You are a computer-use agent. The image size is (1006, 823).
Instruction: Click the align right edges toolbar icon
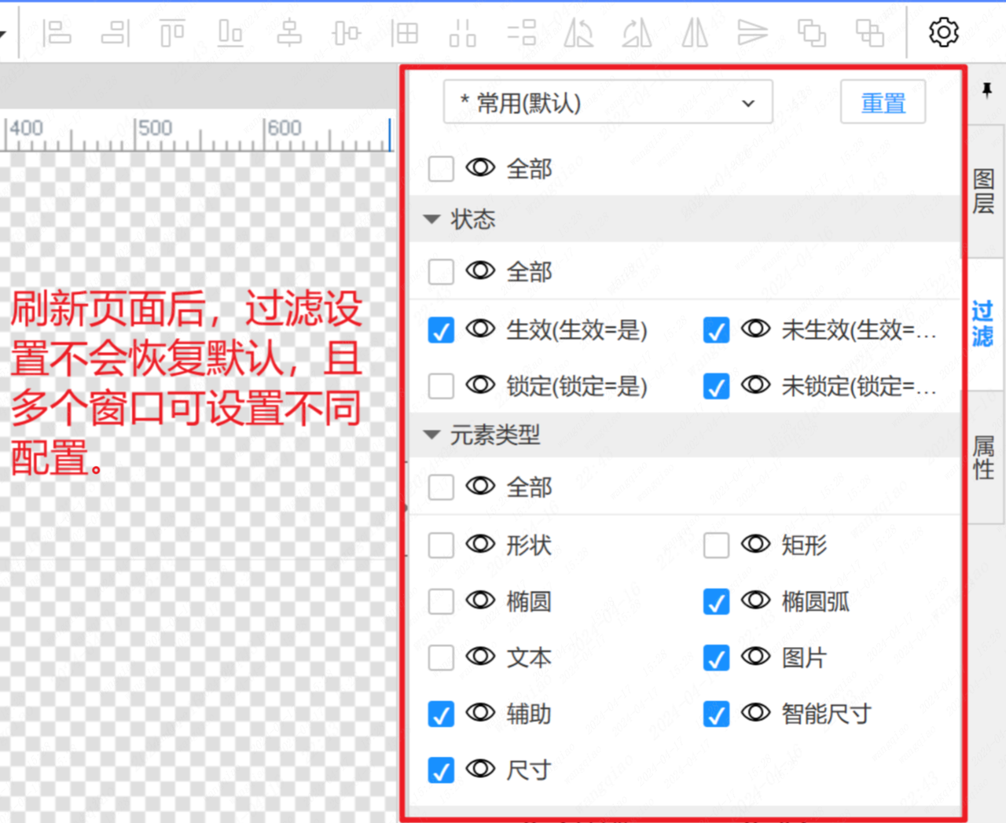pos(115,33)
